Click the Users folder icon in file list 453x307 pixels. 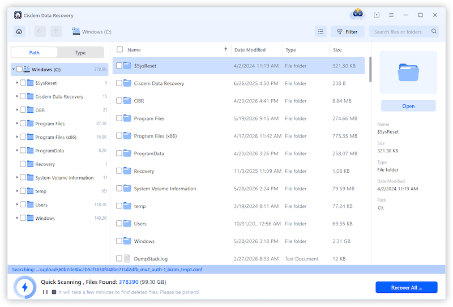click(127, 223)
